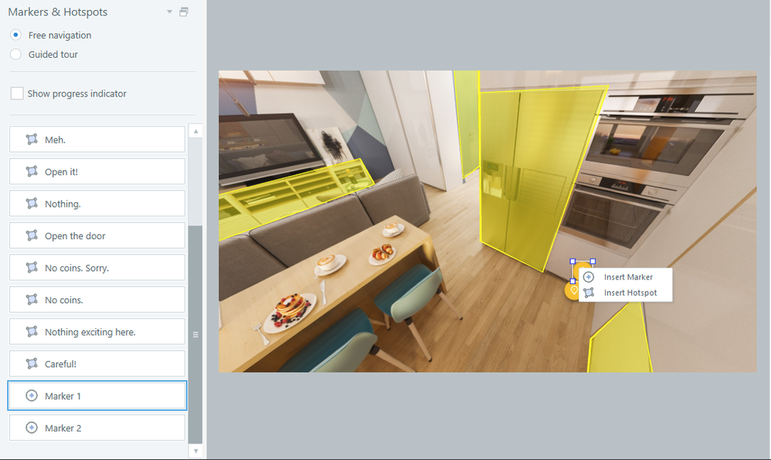Click the Insert Hotspot polygon icon
This screenshot has width=771, height=460.
589,293
